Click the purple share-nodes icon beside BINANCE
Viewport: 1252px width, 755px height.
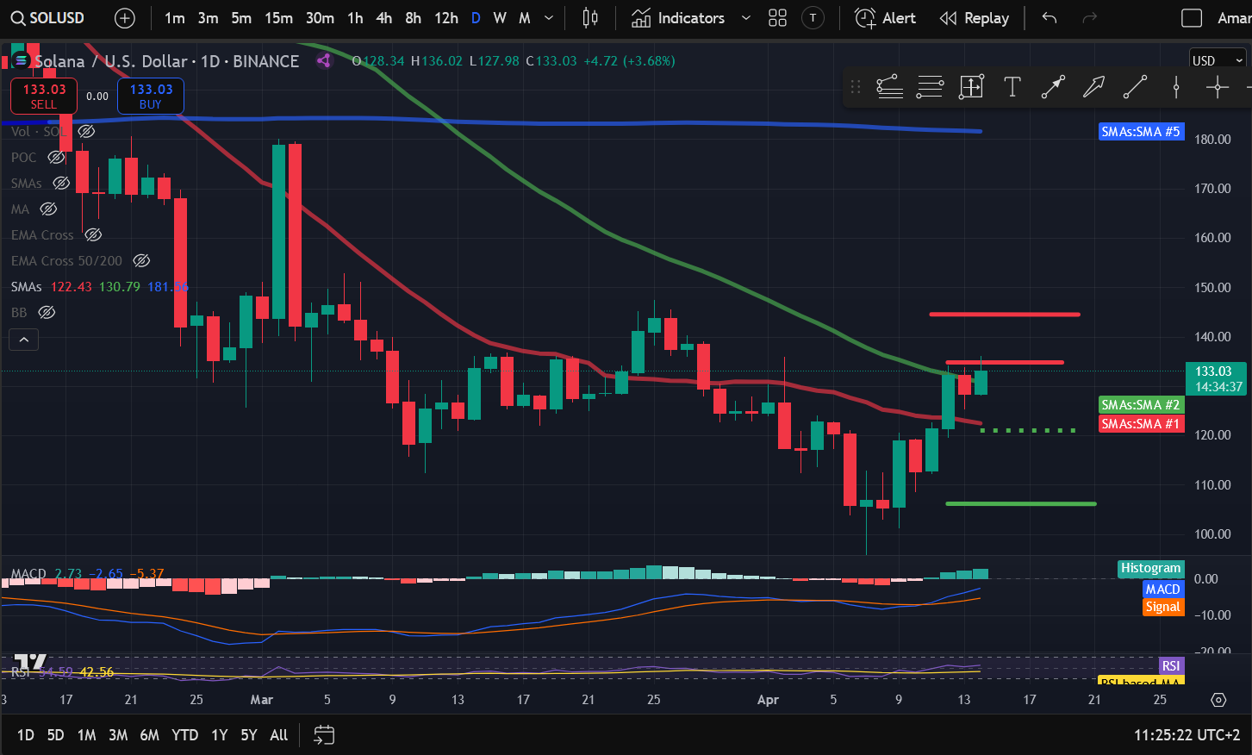click(324, 60)
